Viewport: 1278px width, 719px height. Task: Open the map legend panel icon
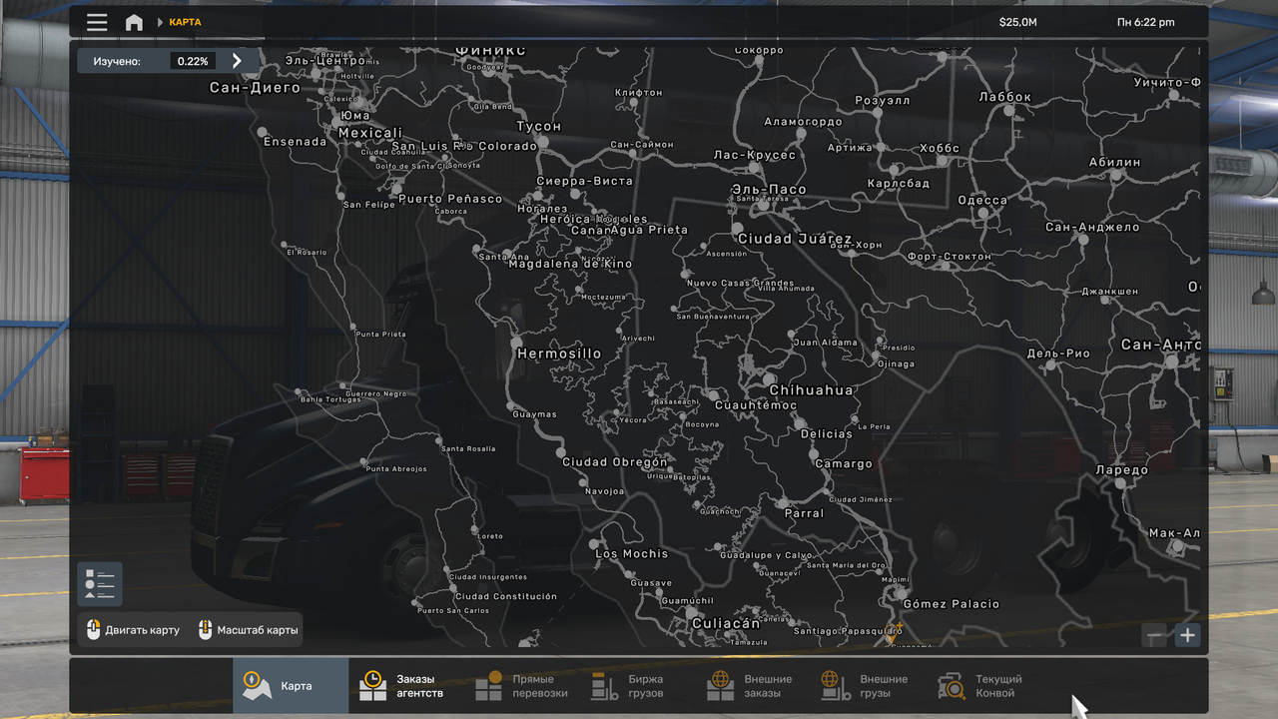(x=100, y=584)
